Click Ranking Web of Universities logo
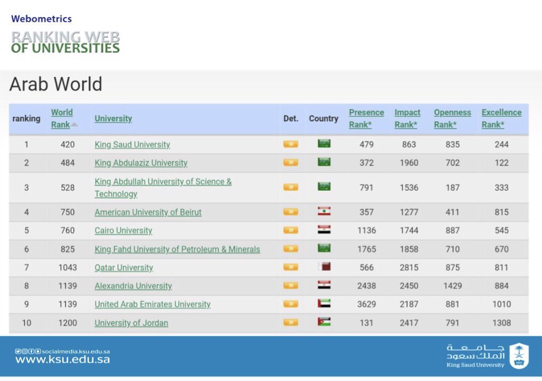The height and width of the screenshot is (381, 542). [x=65, y=42]
